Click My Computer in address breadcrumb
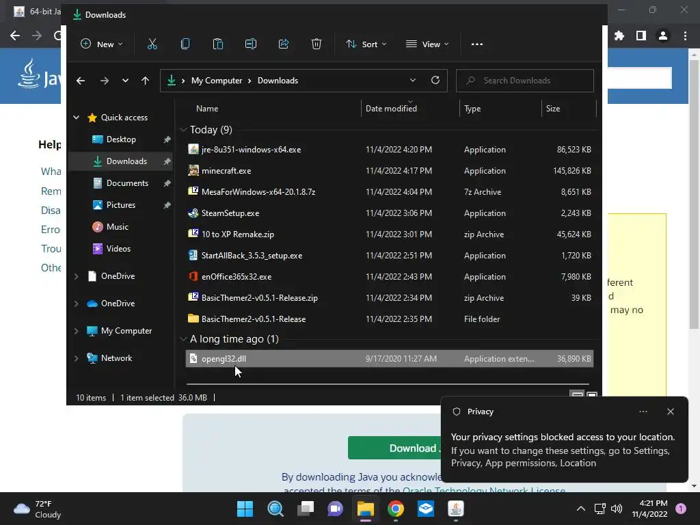 pyautogui.click(x=217, y=81)
